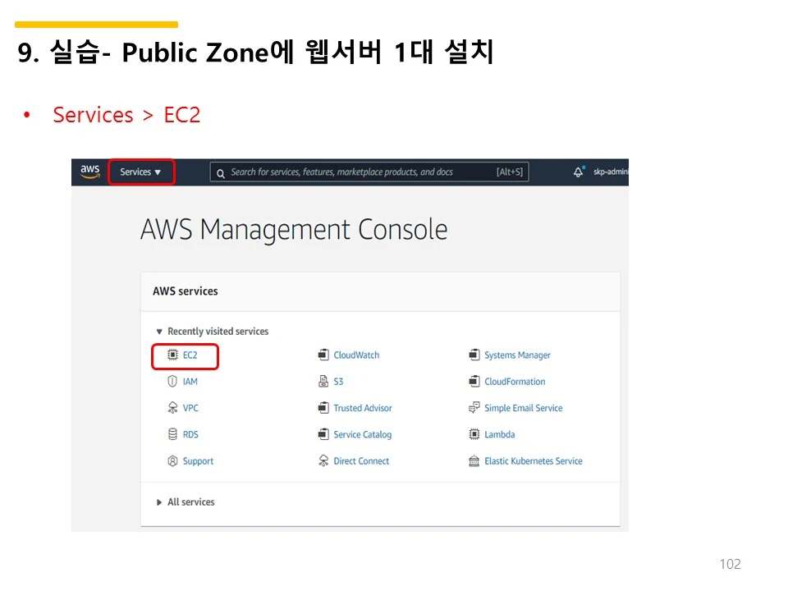
Task: Click the Direct Connect cloud icon
Action: point(323,460)
